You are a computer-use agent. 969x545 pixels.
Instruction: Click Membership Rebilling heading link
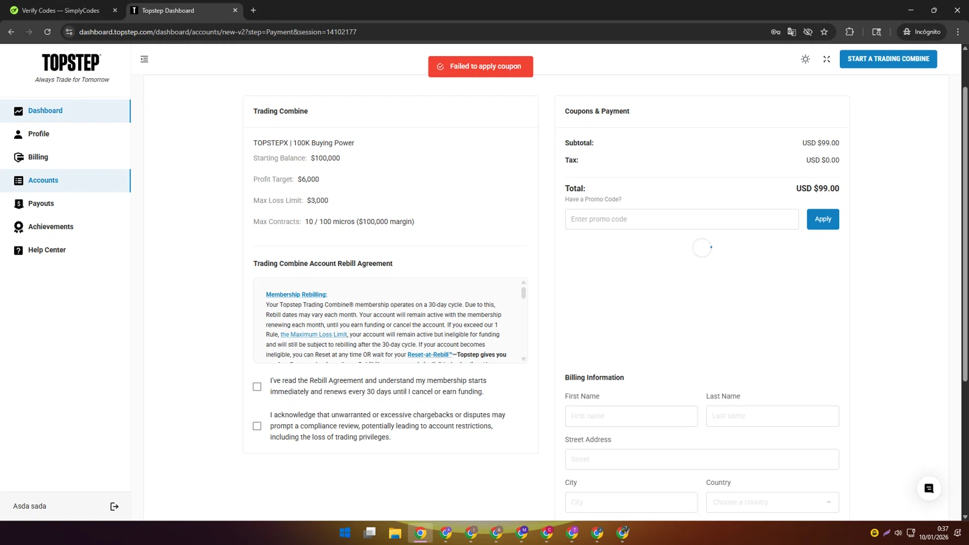pos(297,294)
